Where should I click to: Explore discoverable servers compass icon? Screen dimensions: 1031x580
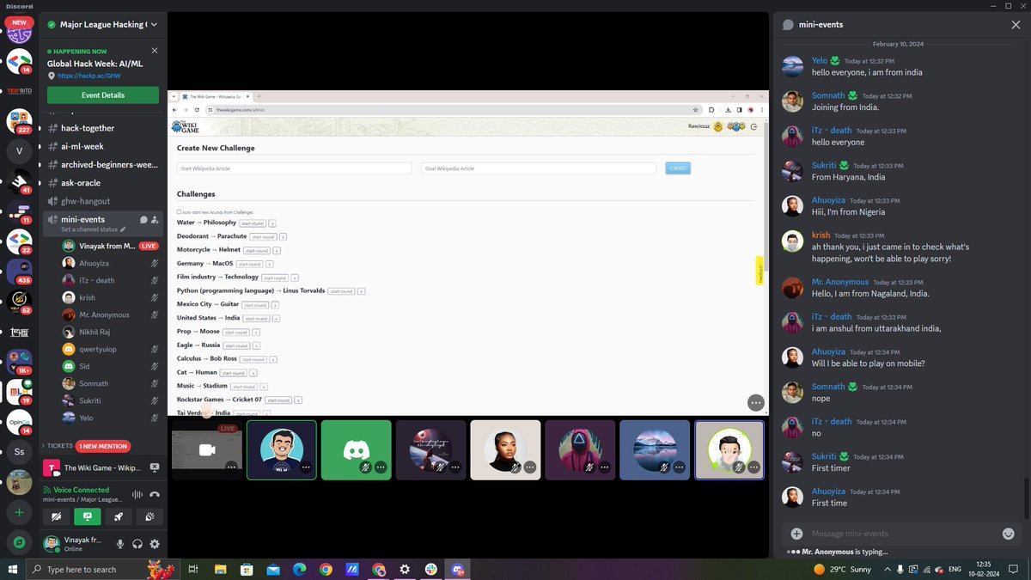[19, 543]
